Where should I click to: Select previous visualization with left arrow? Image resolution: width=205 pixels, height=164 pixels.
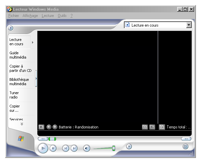click(x=49, y=127)
